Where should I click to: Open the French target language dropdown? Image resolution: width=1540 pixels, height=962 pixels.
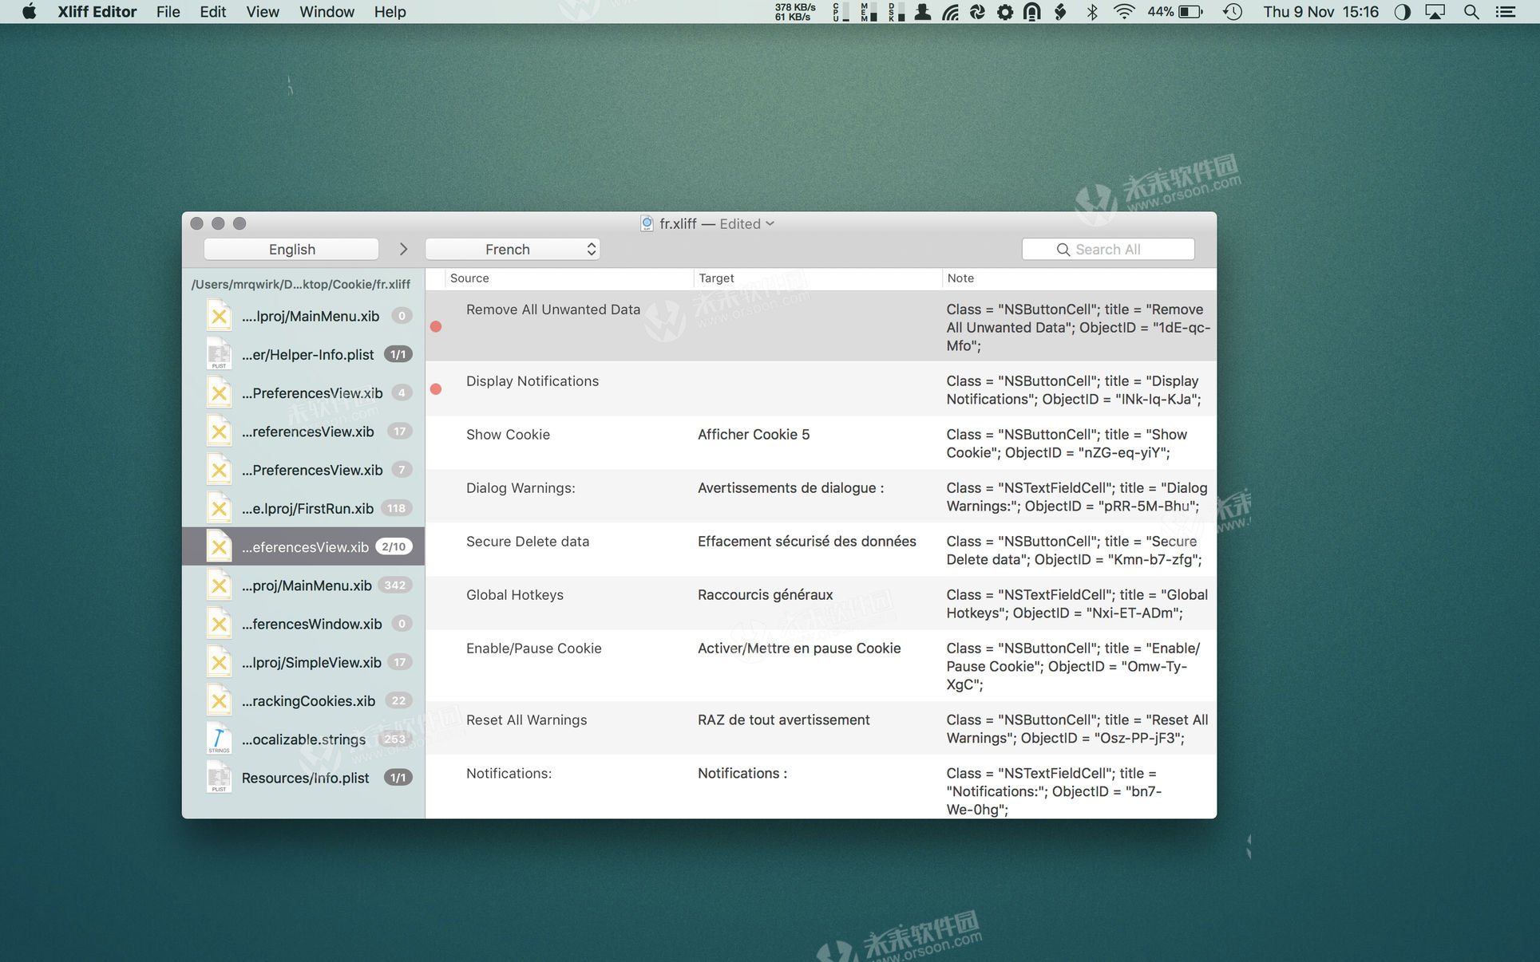tap(513, 250)
